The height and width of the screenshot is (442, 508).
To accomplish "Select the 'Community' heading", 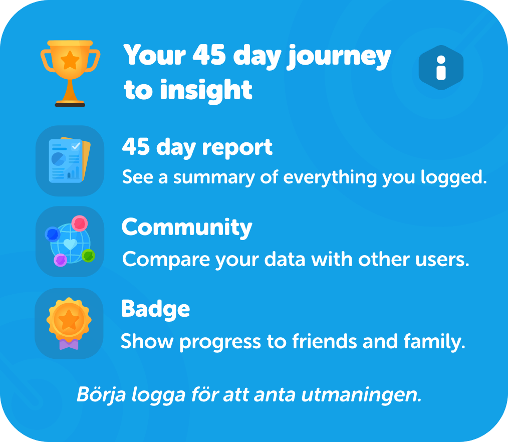I will click(x=187, y=227).
